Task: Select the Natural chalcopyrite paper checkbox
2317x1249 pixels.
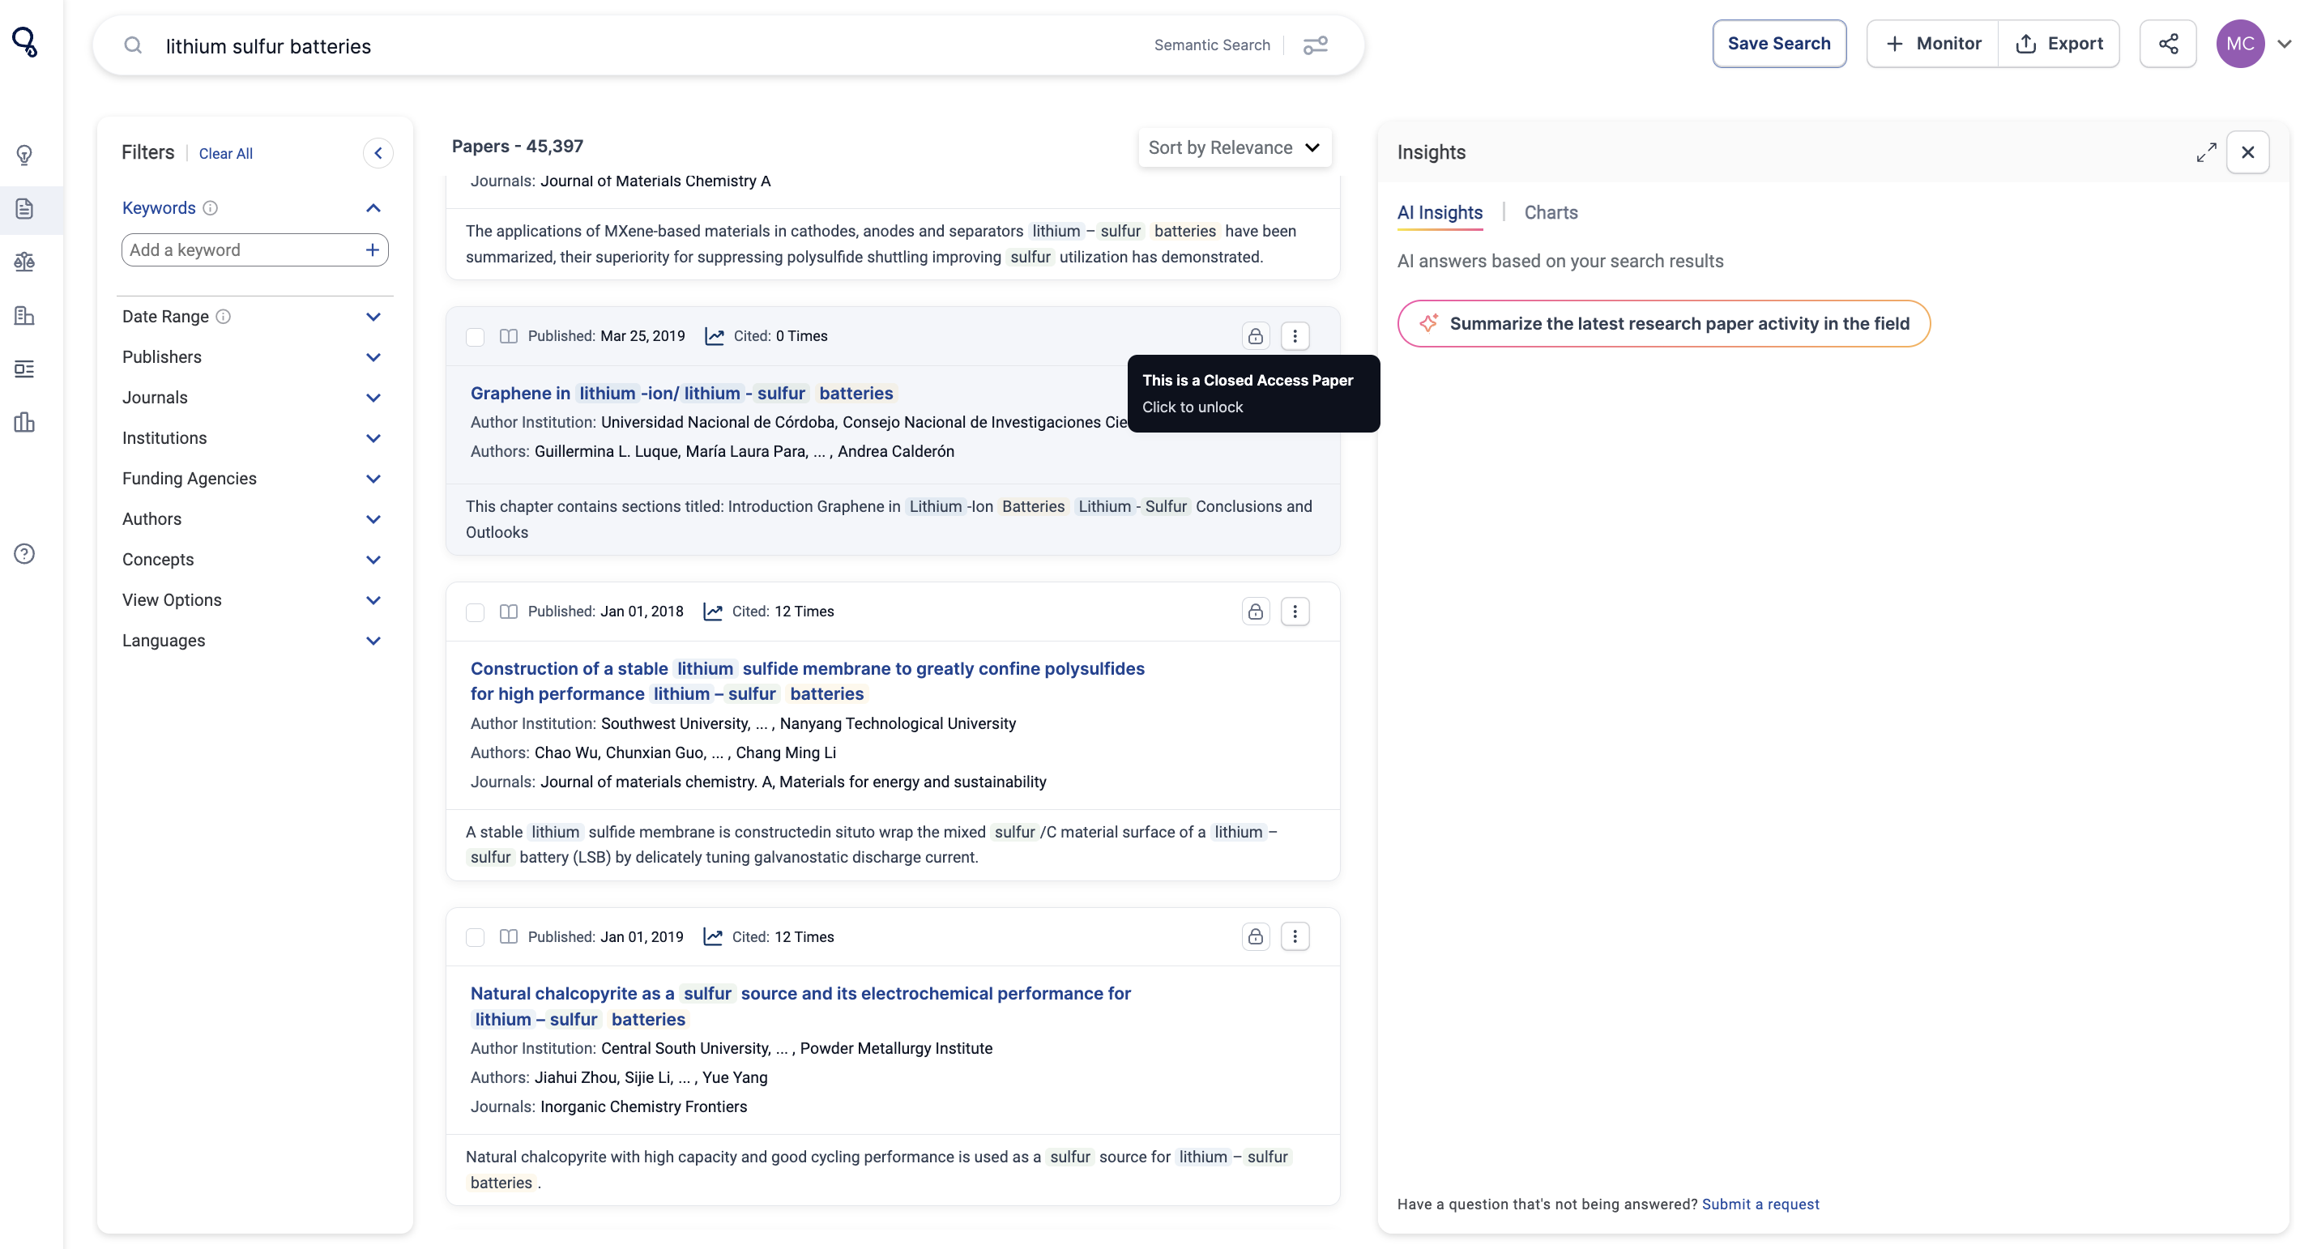Action: (x=475, y=938)
